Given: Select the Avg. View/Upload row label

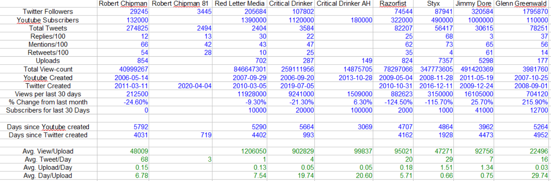Looking at the screenshot, I should tap(48, 151).
